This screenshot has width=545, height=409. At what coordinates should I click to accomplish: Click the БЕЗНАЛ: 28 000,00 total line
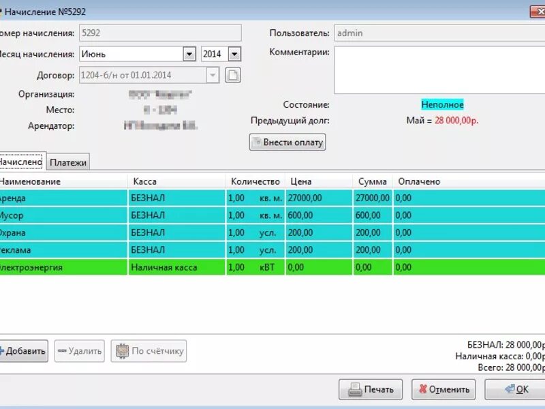pos(506,345)
